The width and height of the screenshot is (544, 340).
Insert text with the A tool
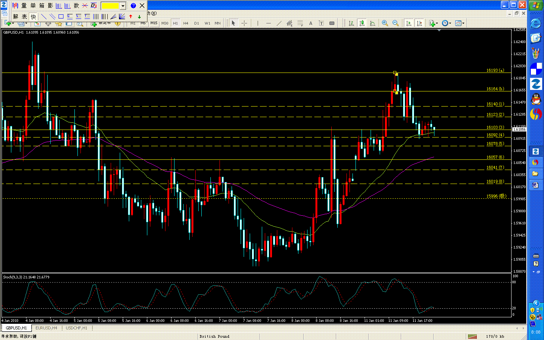[311, 23]
